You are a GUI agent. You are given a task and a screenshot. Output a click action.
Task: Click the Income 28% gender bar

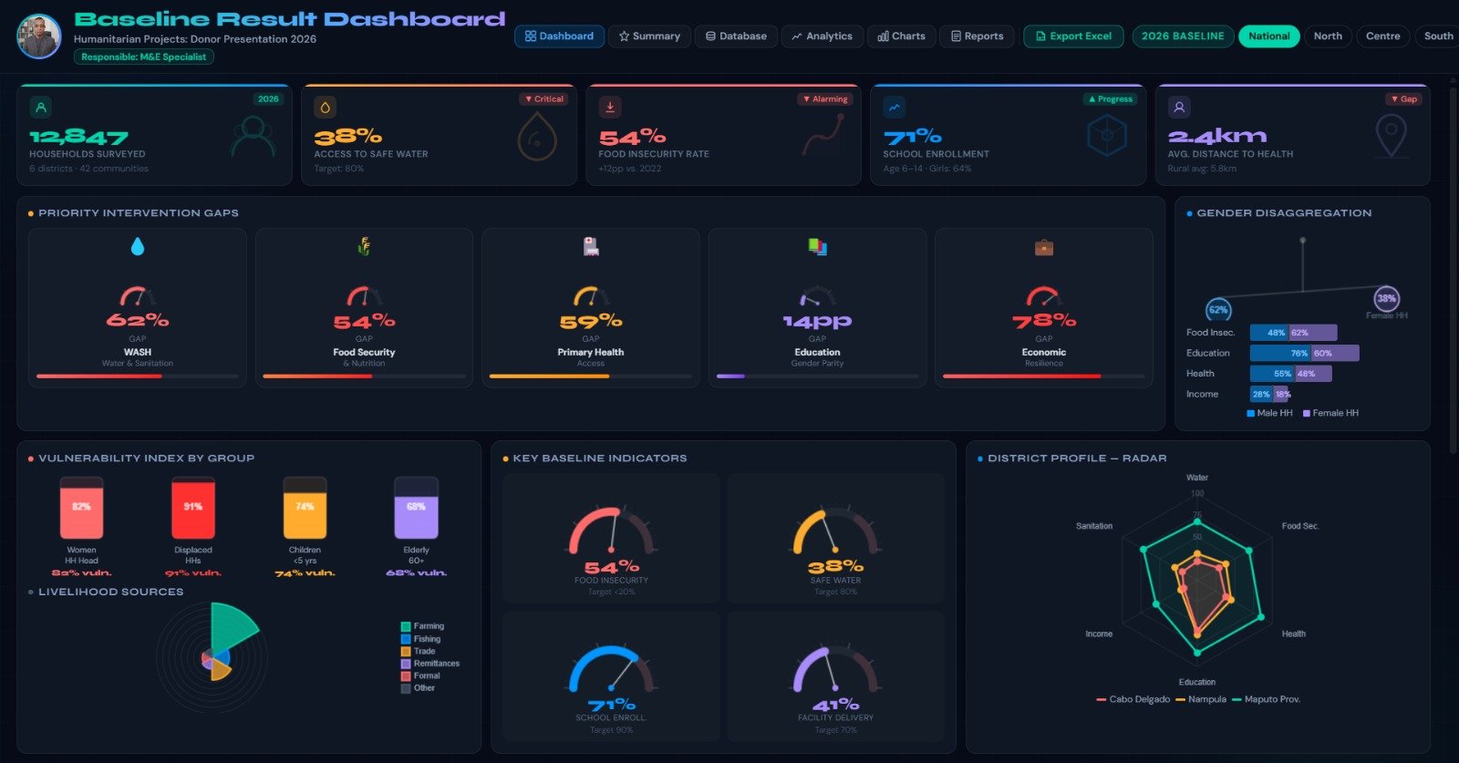(x=1261, y=395)
